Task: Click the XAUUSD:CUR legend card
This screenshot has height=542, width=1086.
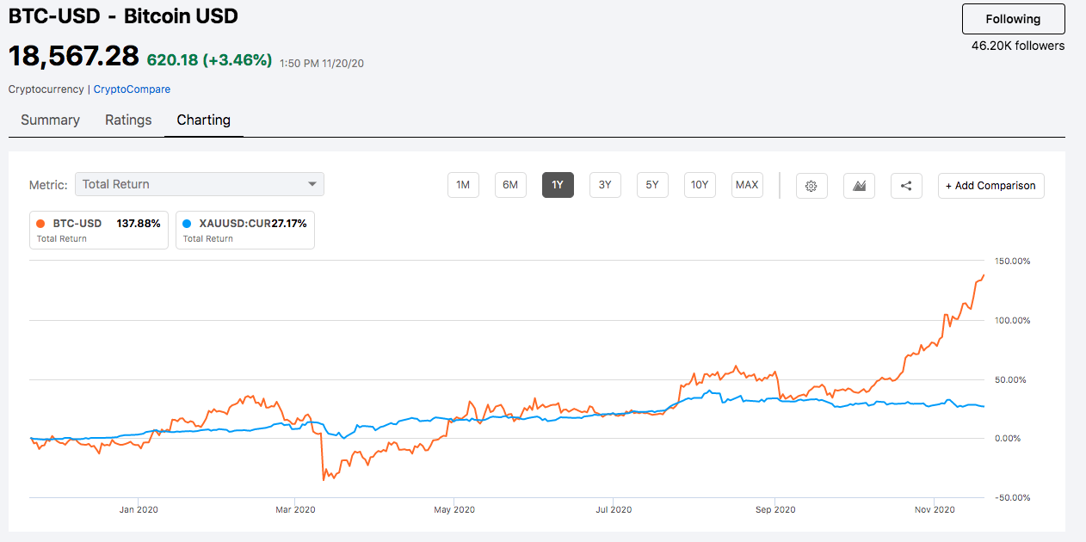Action: [245, 230]
